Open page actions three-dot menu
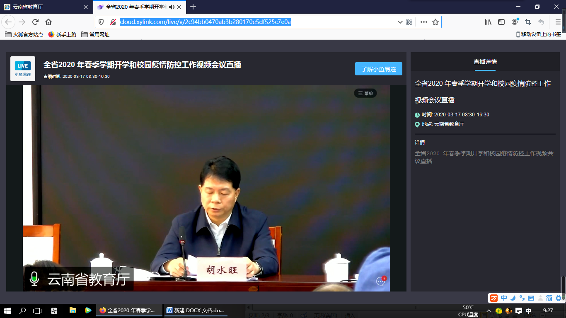566x318 pixels. click(423, 22)
